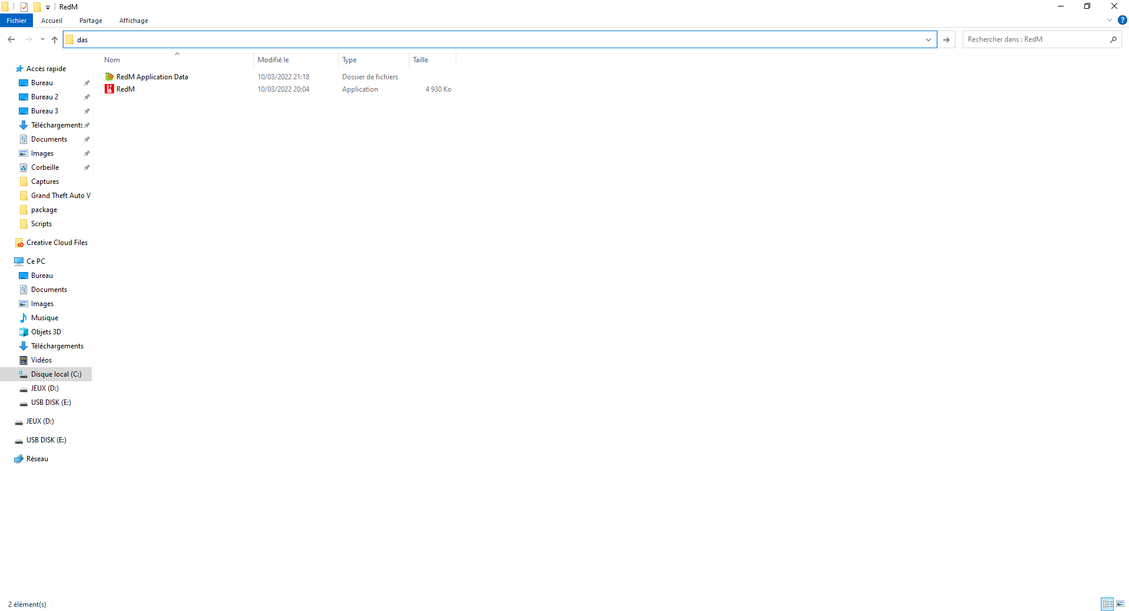The height and width of the screenshot is (611, 1129).
Task: Open Corbeille recycle bin shortcut
Action: click(45, 167)
